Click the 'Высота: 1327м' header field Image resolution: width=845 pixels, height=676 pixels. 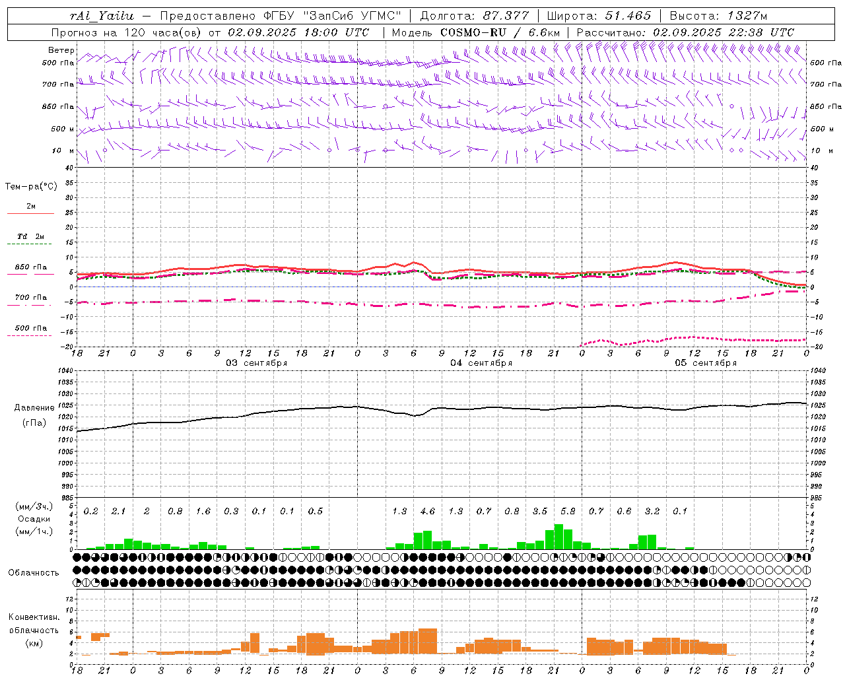(718, 16)
